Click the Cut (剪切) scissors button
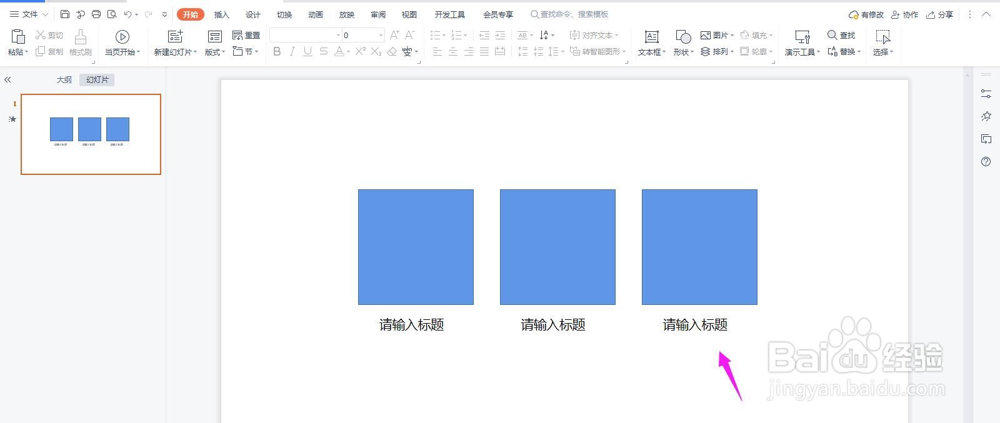This screenshot has width=1000, height=423. click(x=49, y=35)
